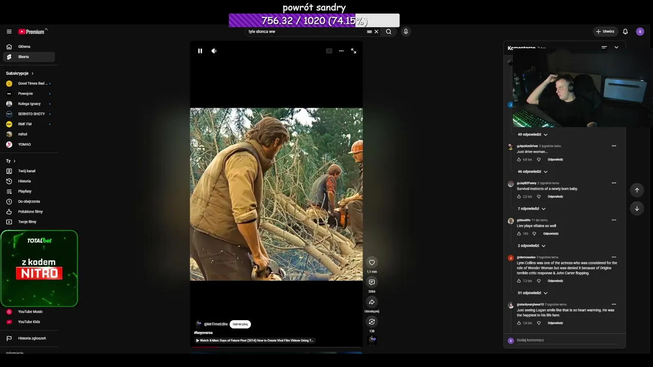Screen dimensions: 653x367
Task: Open options for the @JayB2Funny comment
Action: tap(614, 183)
